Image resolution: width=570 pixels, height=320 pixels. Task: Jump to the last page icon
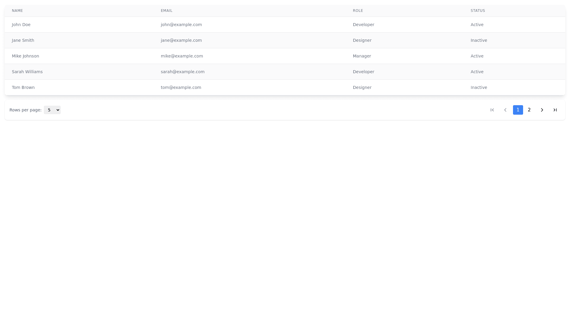555,110
